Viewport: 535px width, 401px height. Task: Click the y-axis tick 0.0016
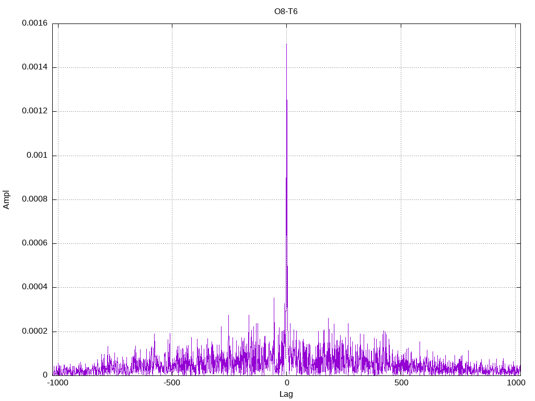point(35,23)
